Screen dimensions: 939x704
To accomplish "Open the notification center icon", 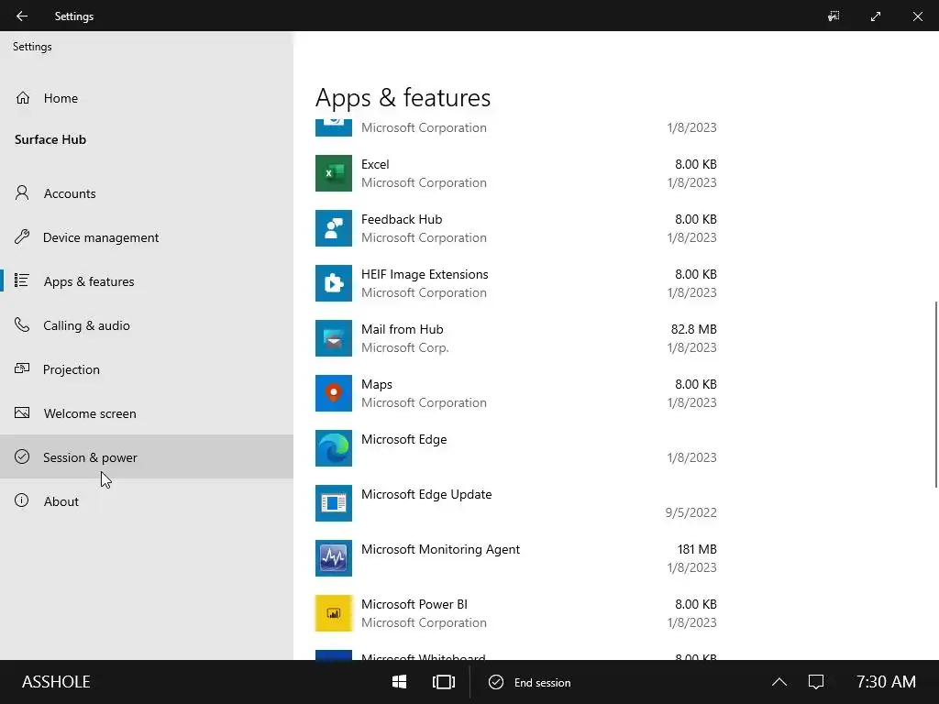I will (816, 682).
